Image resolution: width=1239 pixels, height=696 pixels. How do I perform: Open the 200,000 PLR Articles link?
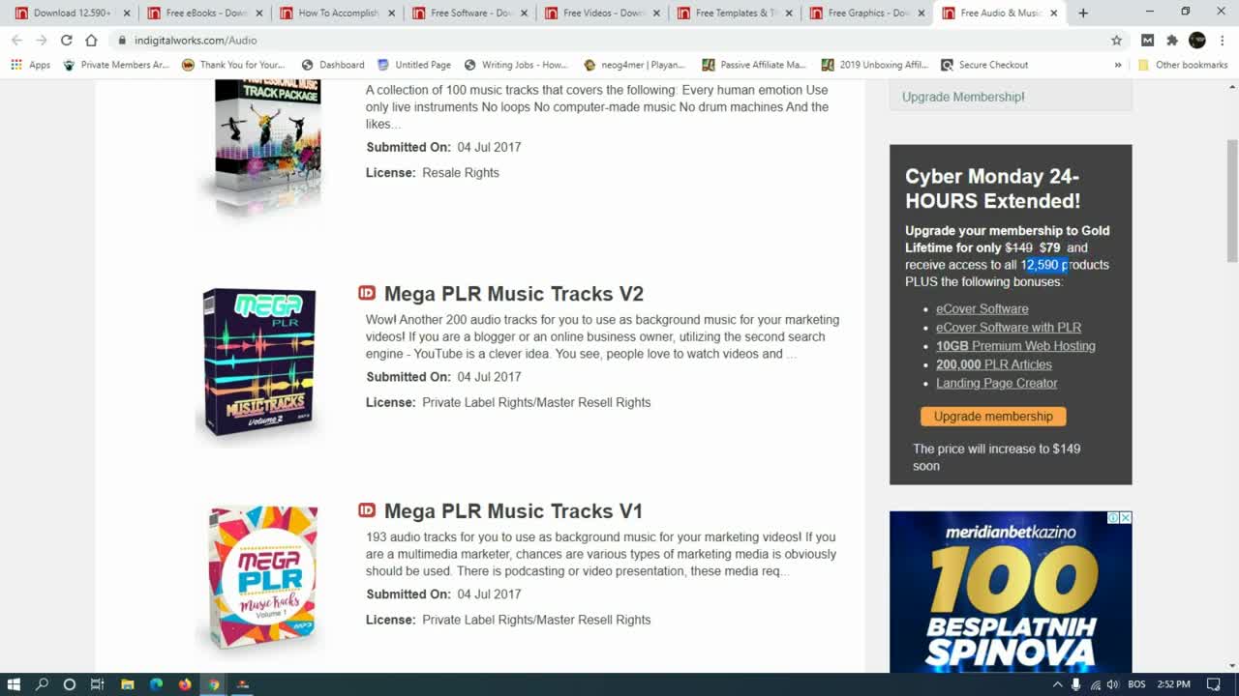[x=994, y=364]
